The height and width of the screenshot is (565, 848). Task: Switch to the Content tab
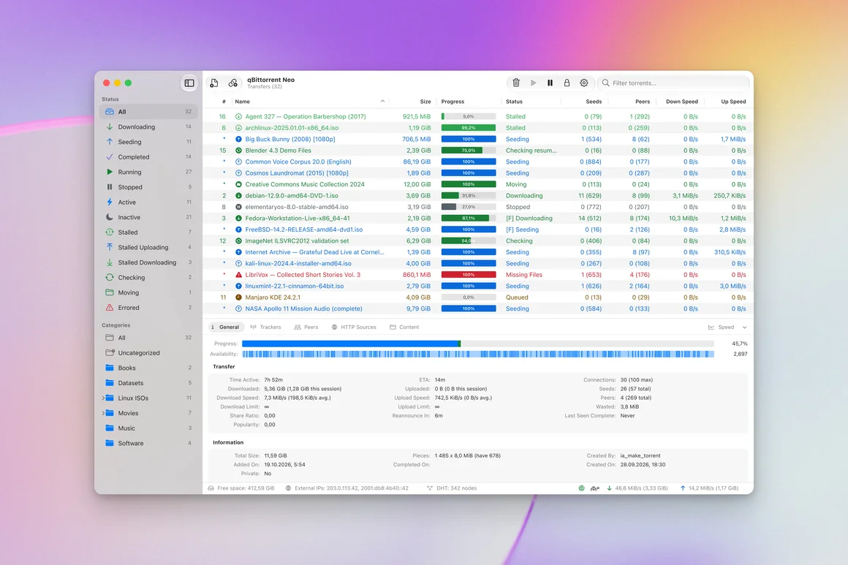point(404,327)
